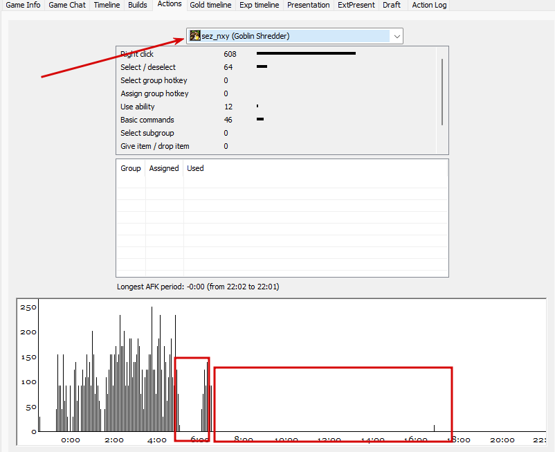Select the Right click action row
The height and width of the screenshot is (452, 555).
click(276, 54)
